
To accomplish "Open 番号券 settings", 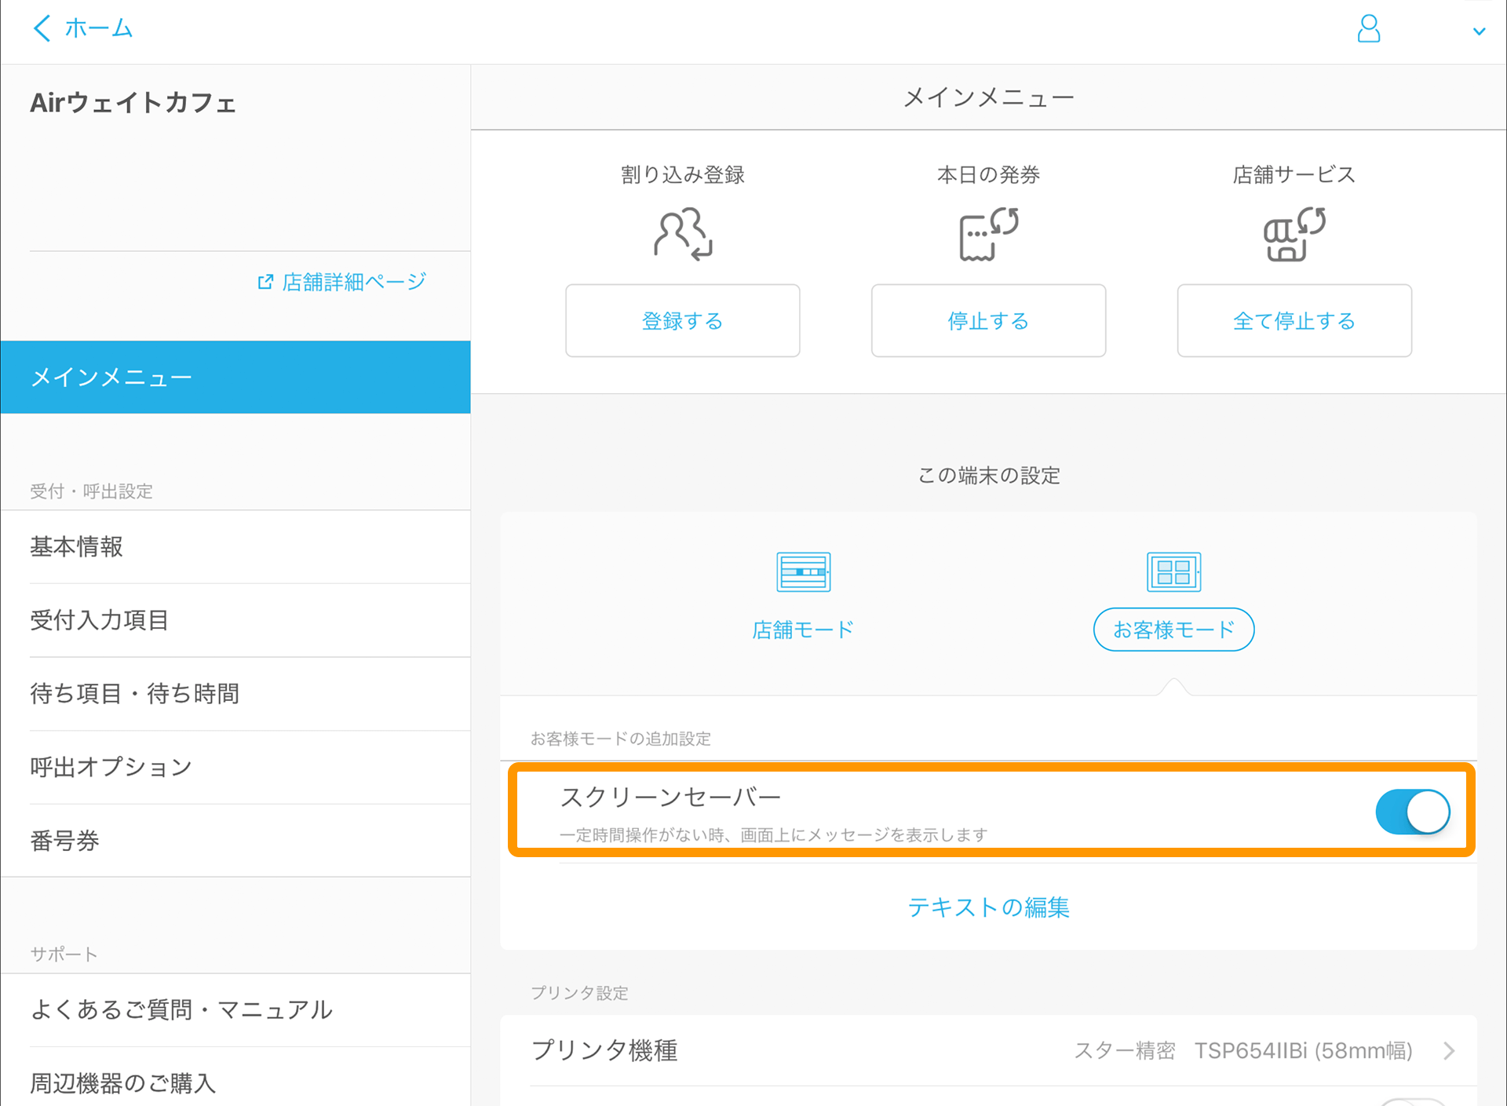I will (x=235, y=841).
